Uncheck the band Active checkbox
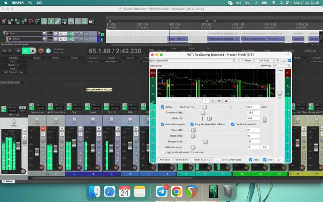This screenshot has height=202, width=323. pyautogui.click(x=163, y=107)
